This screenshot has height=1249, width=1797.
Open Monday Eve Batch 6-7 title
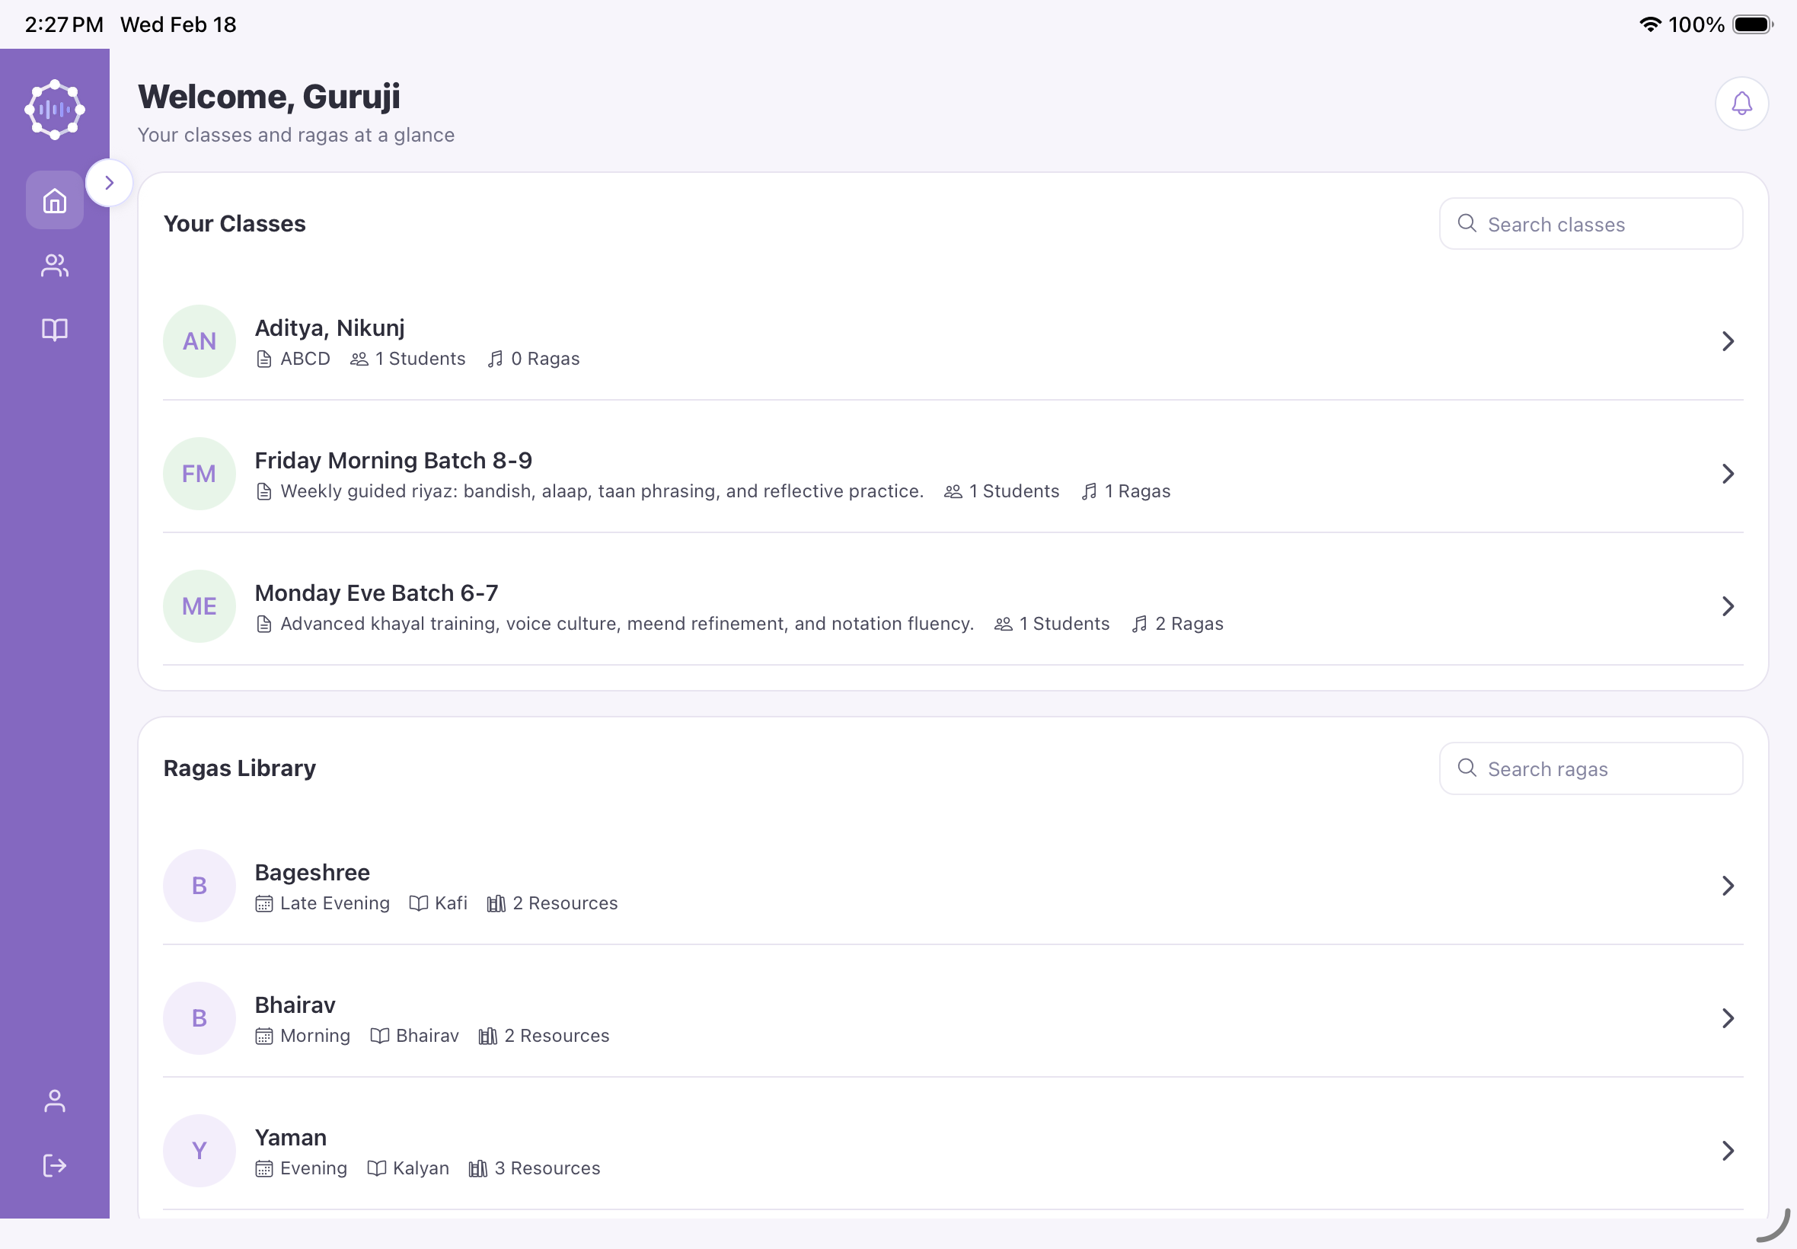point(376,593)
